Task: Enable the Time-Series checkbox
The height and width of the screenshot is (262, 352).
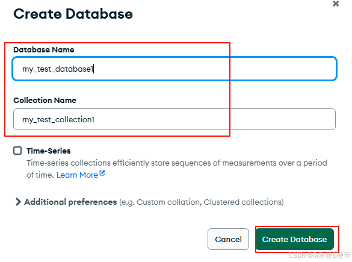Action: pos(17,151)
